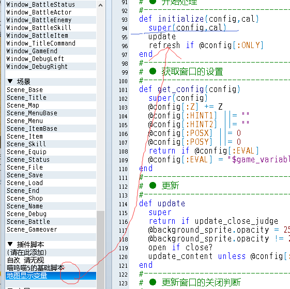This screenshot has height=289, width=290.
Task: Place cursor on 'def initialize(config,cal)' line
Action: pos(199,19)
